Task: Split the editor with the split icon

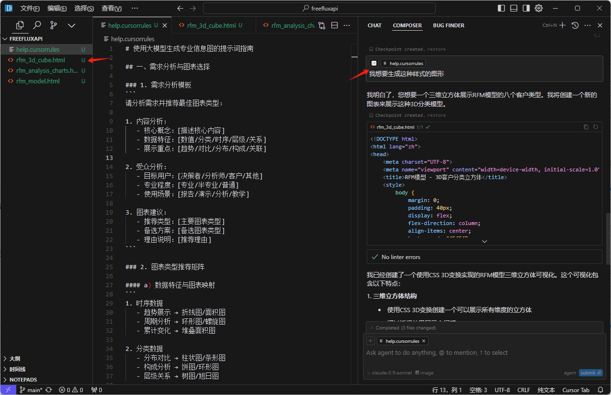Action: pos(335,25)
